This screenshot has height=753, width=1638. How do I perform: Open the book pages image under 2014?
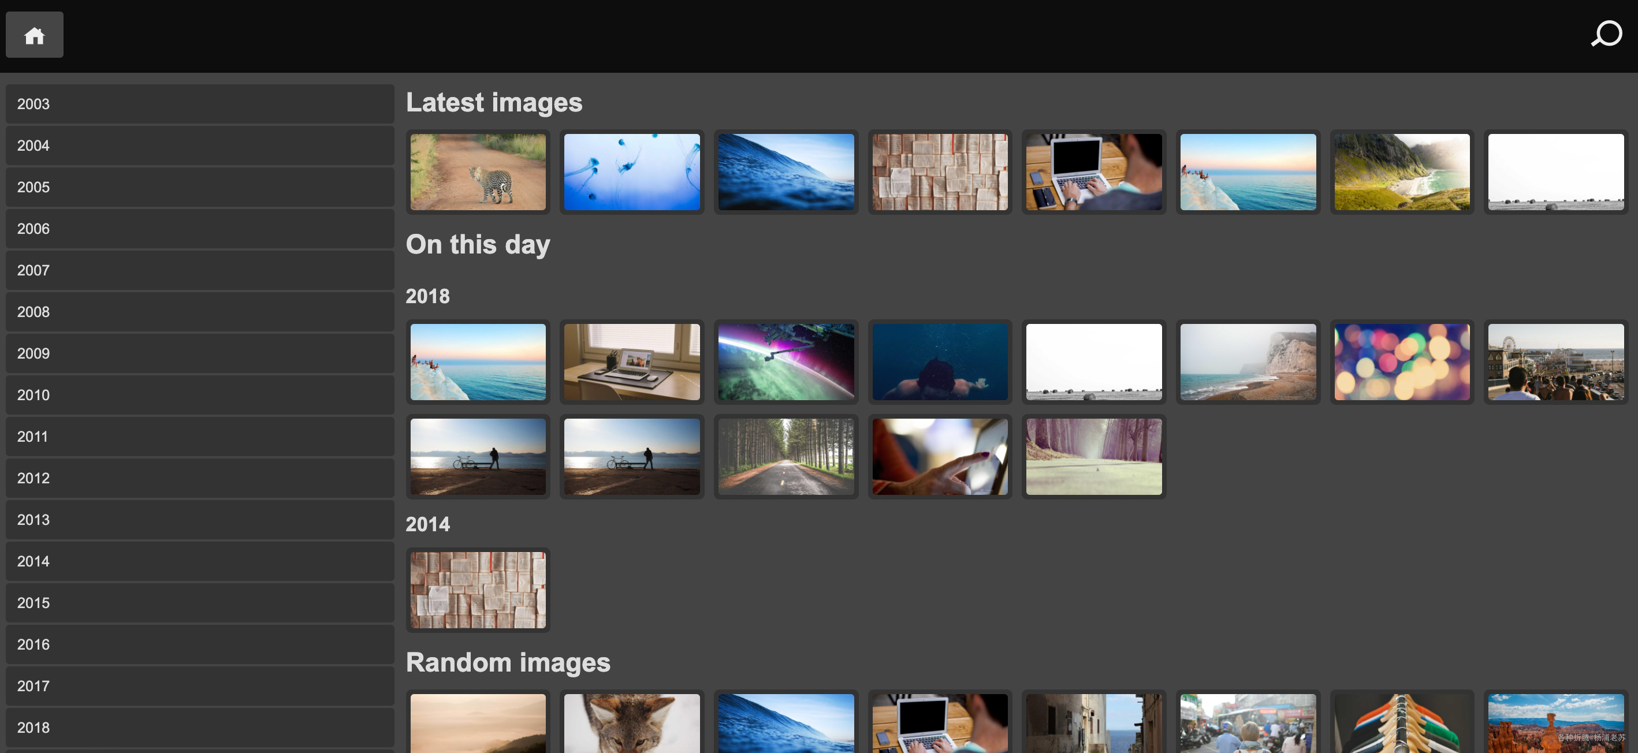[478, 590]
